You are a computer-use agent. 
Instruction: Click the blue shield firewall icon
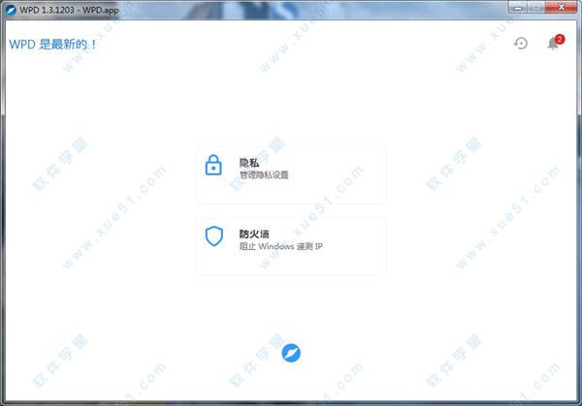214,235
